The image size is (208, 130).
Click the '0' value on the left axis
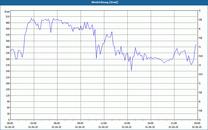click(9, 120)
